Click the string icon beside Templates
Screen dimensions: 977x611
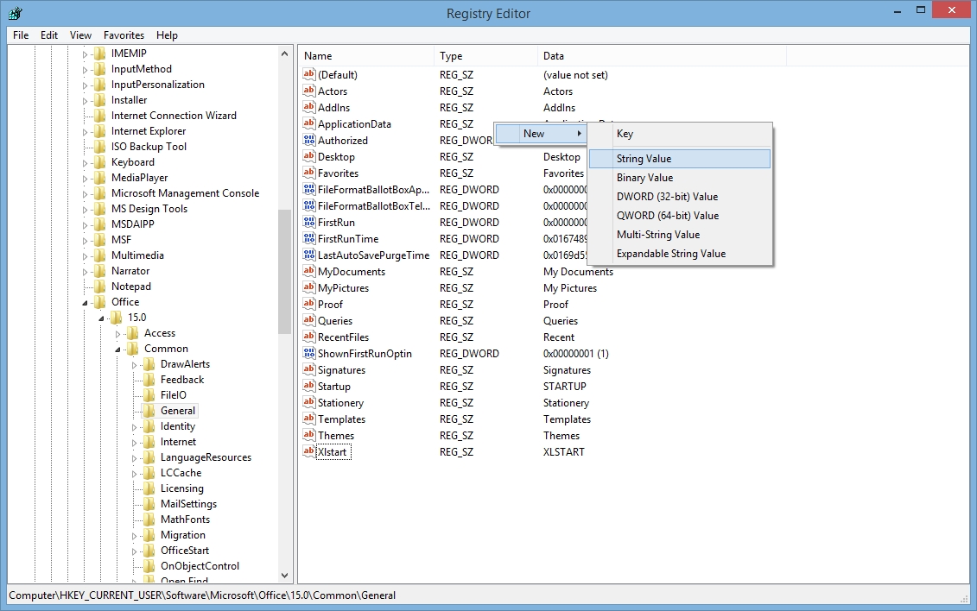click(309, 419)
